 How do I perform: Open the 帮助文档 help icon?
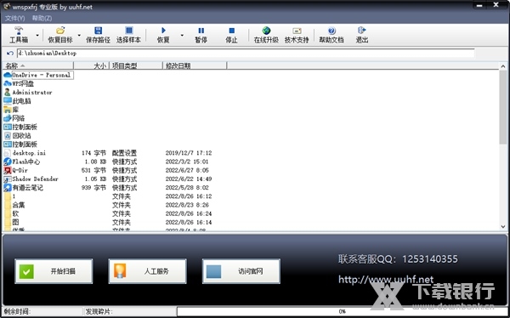(x=331, y=31)
